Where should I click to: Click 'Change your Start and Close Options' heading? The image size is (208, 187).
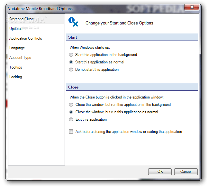[119, 23]
